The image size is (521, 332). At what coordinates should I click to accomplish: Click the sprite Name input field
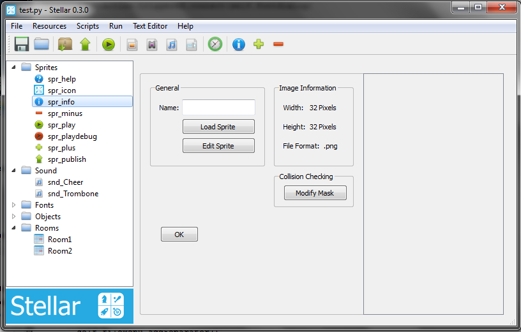[x=218, y=108]
